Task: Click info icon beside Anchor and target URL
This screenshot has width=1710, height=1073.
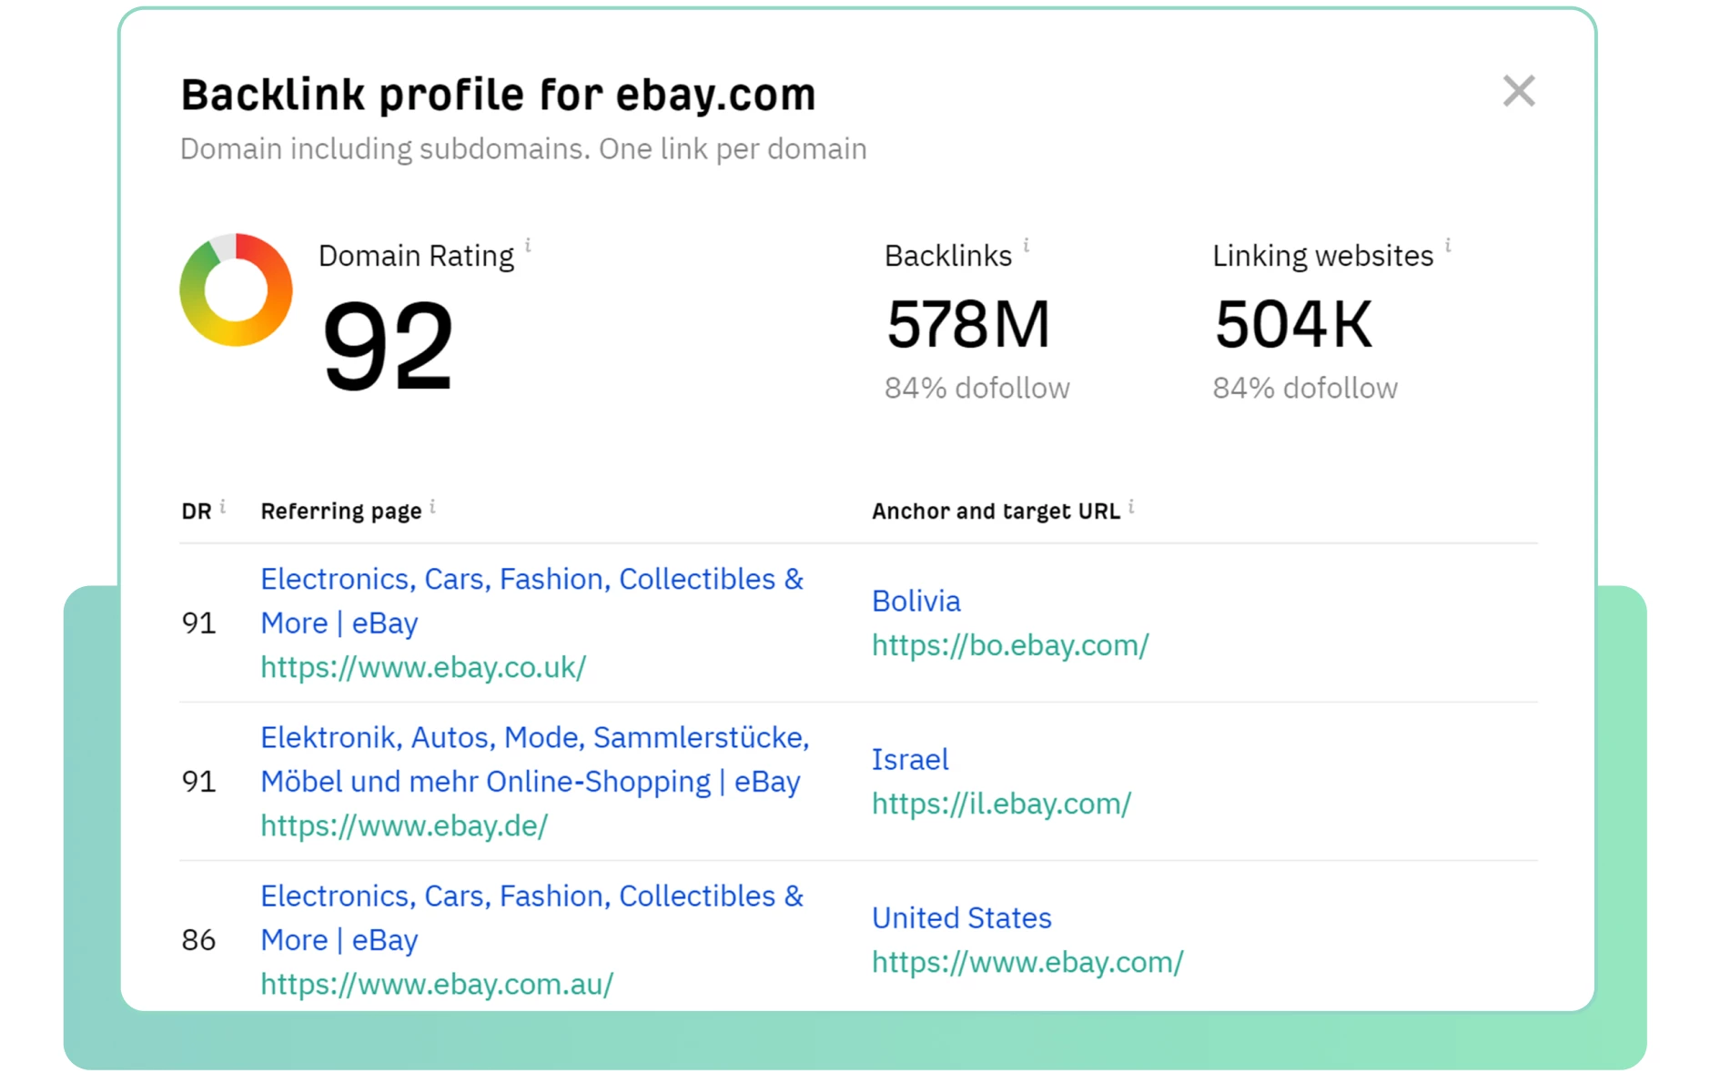Action: point(1131,506)
